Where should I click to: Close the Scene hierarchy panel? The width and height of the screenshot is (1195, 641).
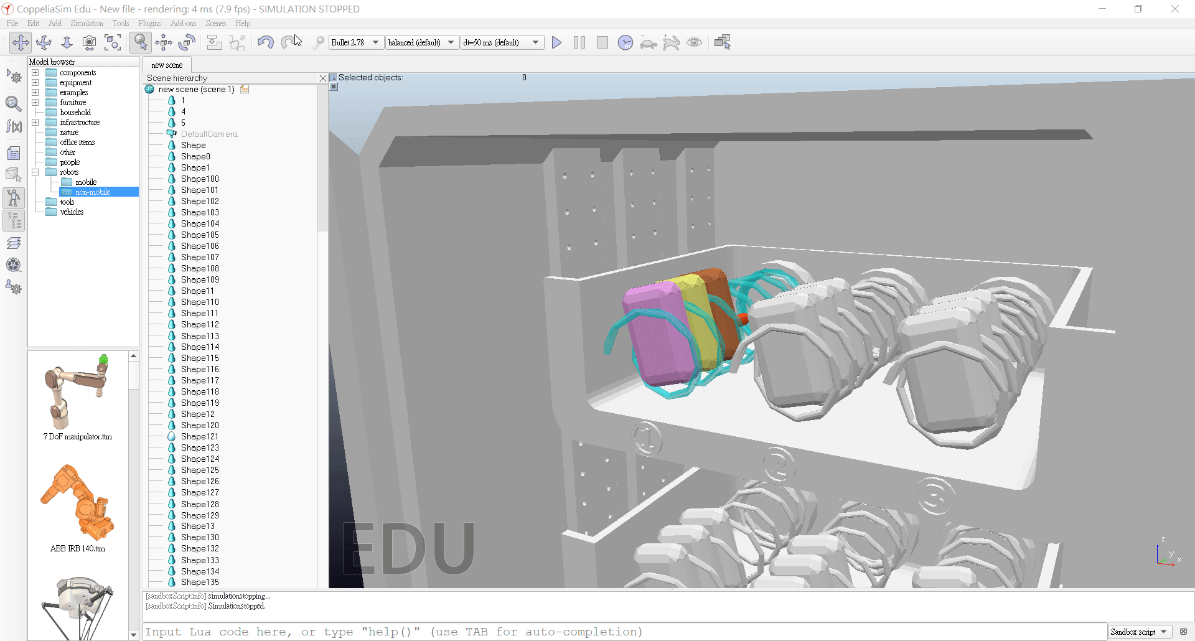click(x=322, y=78)
